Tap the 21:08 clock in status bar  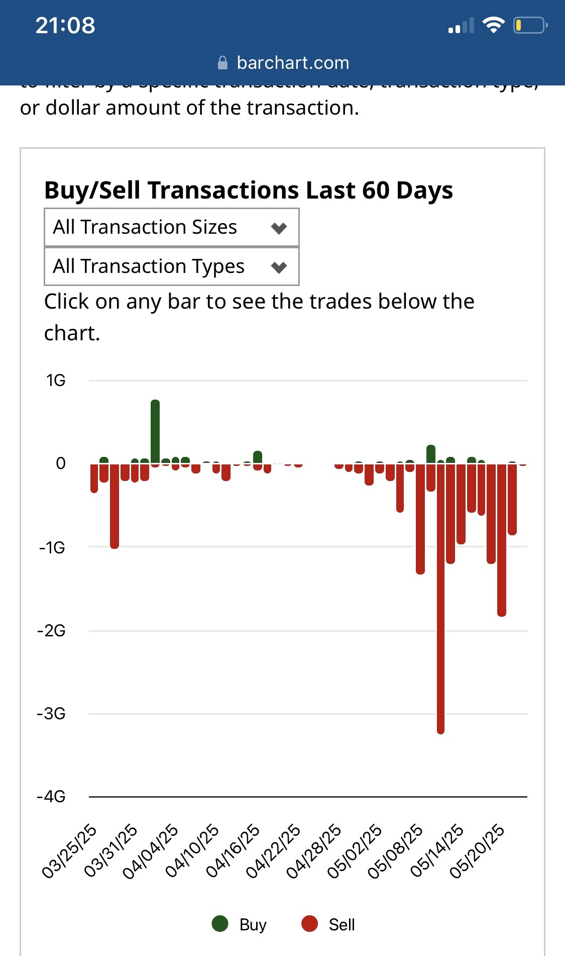[65, 25]
